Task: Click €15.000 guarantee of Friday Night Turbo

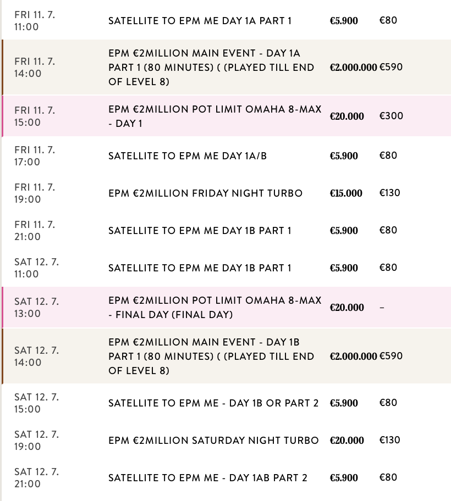Action: pos(346,193)
